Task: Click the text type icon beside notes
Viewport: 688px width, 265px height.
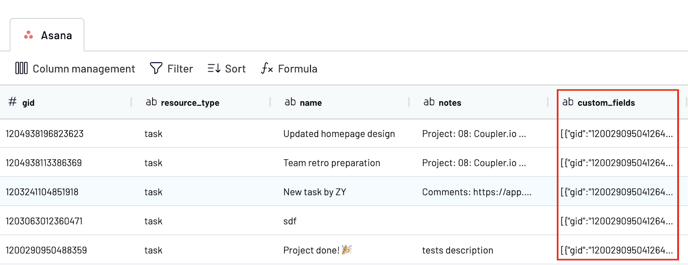Action: (x=429, y=102)
